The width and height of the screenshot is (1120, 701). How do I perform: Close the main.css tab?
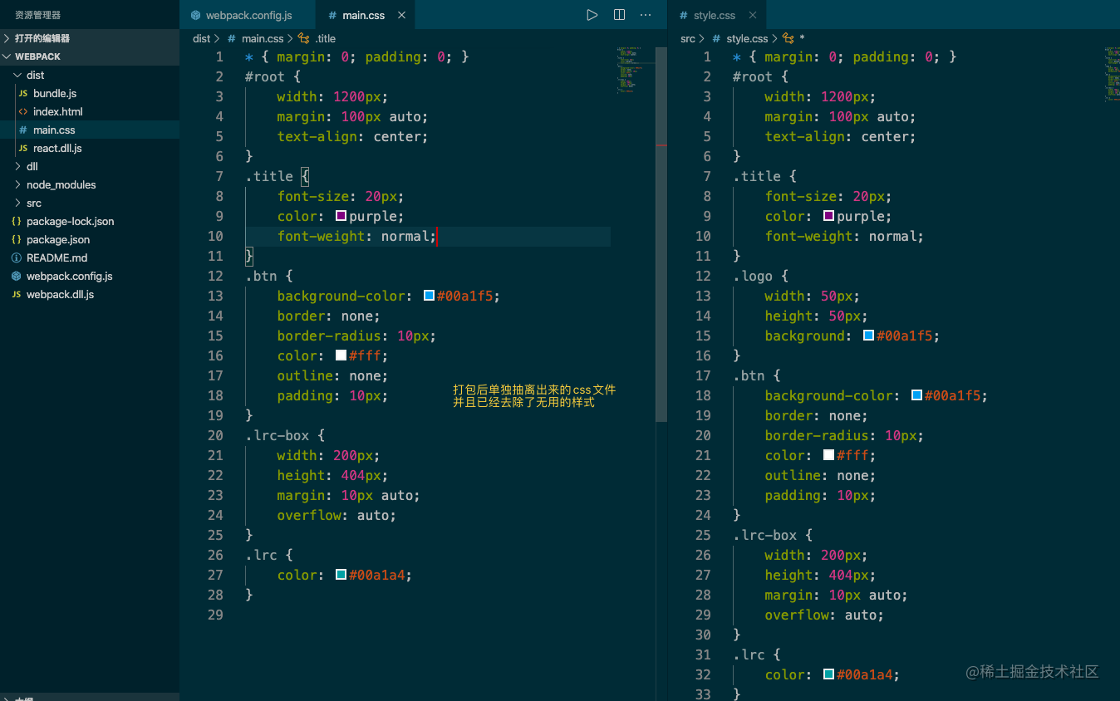point(402,15)
